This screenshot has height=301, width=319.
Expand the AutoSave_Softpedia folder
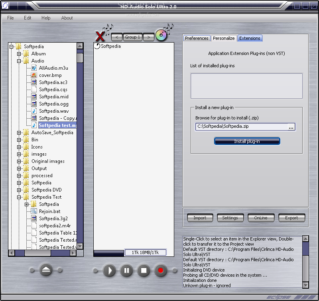pyautogui.click(x=19, y=133)
